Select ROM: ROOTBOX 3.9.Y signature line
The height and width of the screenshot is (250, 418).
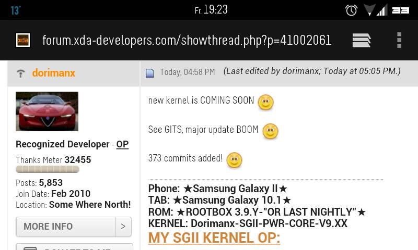(257, 212)
